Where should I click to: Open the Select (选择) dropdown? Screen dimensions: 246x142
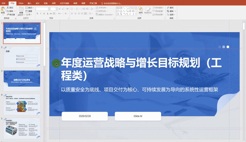171,14
